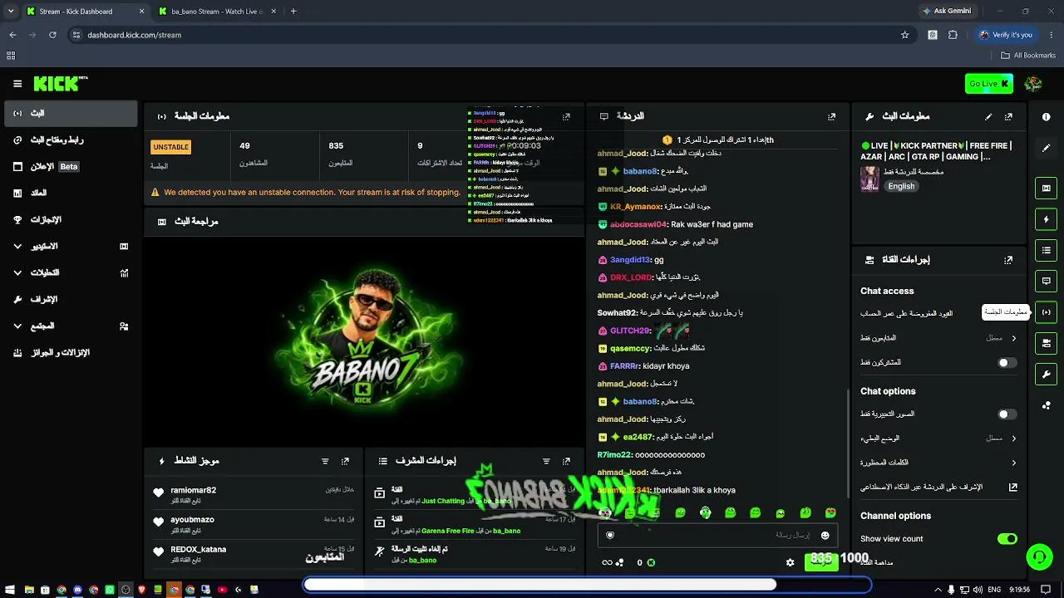Open chat settings gear icon
This screenshot has width=1064, height=598.
coord(790,562)
